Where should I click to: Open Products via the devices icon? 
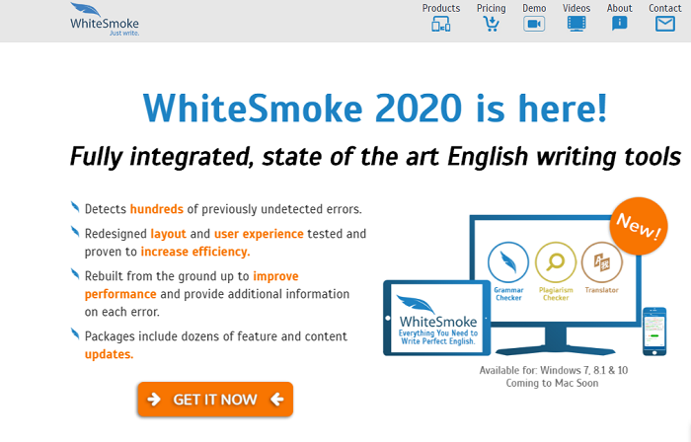point(440,24)
